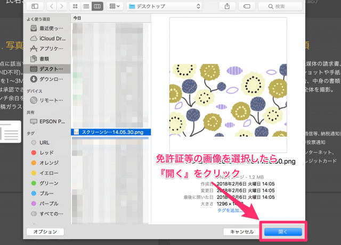Show すべてのタグ in the sidebar
341x245 pixels.
[47, 214]
